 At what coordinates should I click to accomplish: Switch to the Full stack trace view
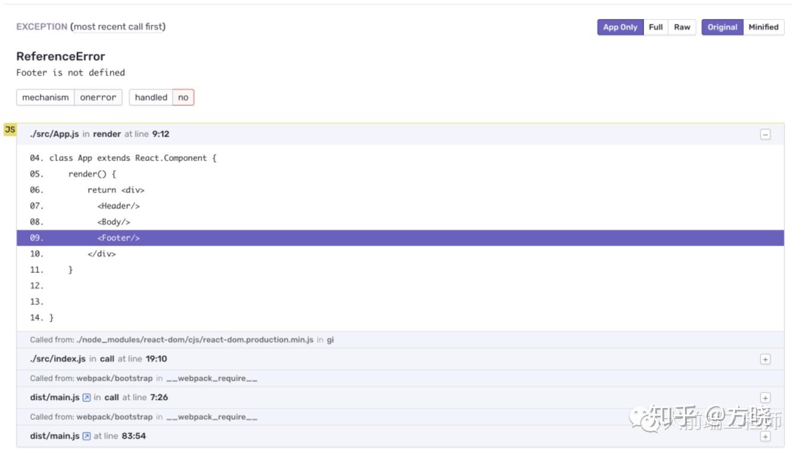(656, 27)
